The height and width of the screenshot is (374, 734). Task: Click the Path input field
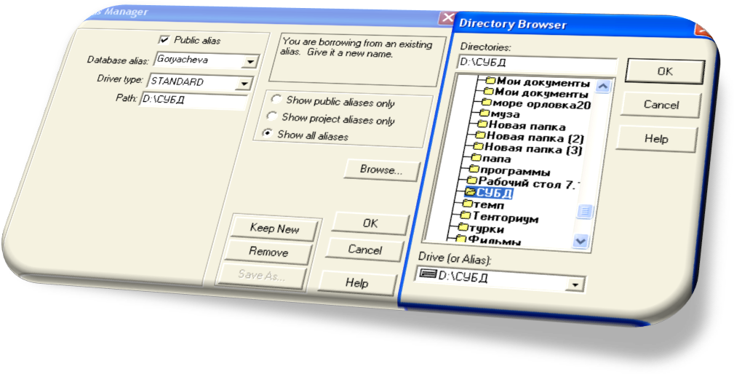click(193, 100)
